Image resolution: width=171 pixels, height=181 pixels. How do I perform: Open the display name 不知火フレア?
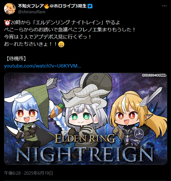click(31, 6)
